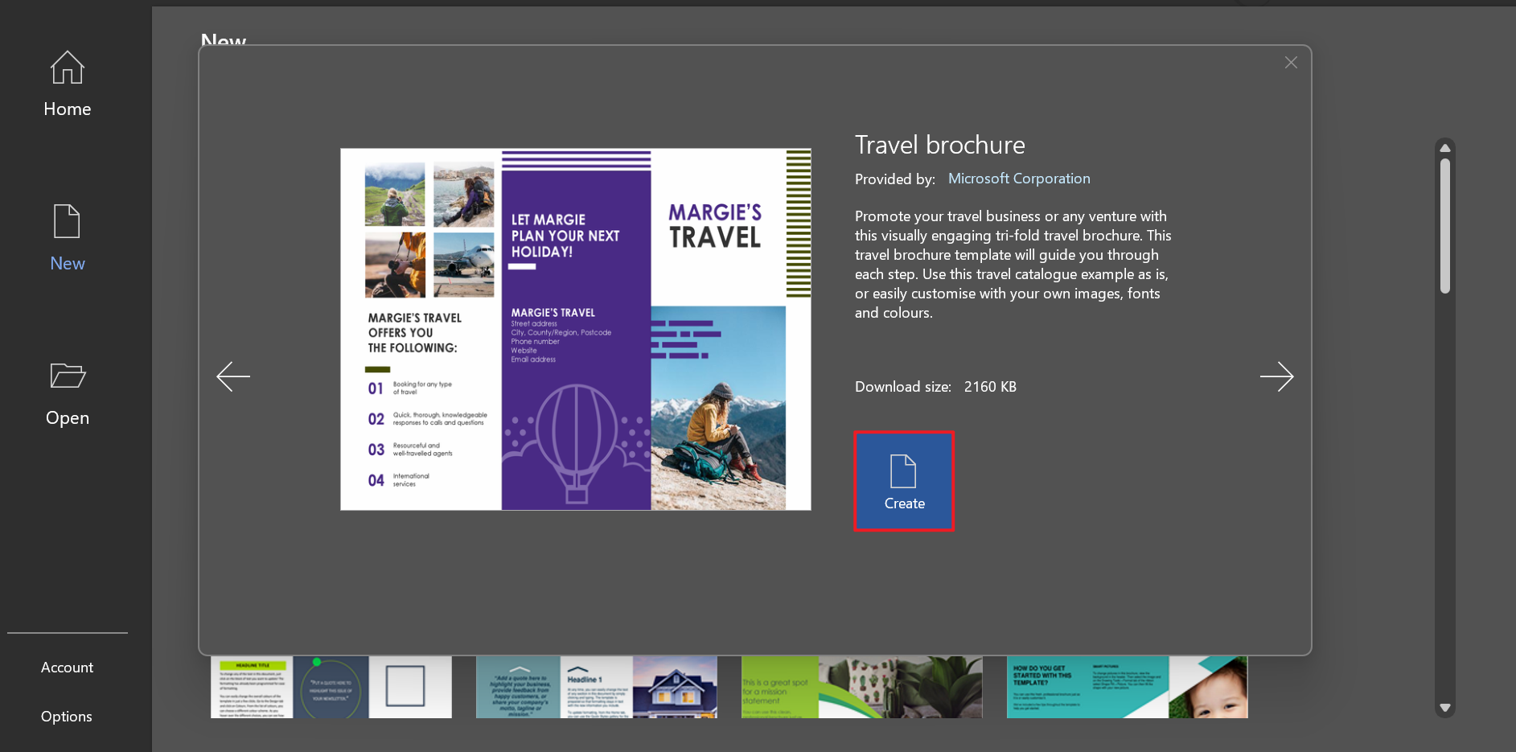Viewport: 1516px width, 752px height.
Task: Click the Travel brochure preview image
Action: pos(576,329)
